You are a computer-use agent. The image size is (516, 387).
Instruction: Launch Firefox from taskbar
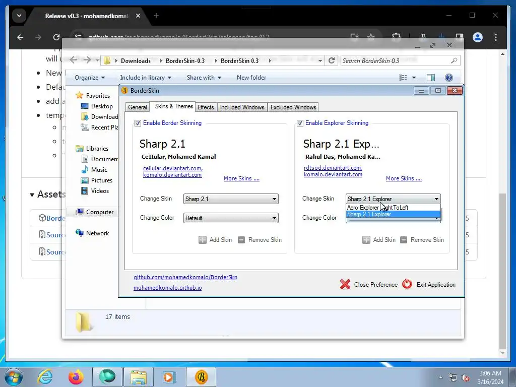pyautogui.click(x=76, y=377)
